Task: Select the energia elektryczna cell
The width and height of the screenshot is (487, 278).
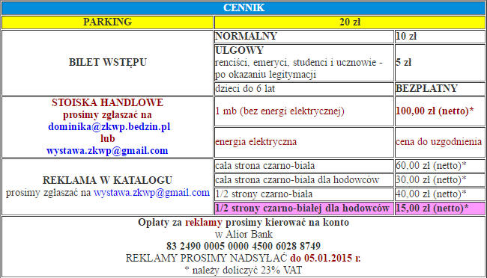Action: pos(303,142)
